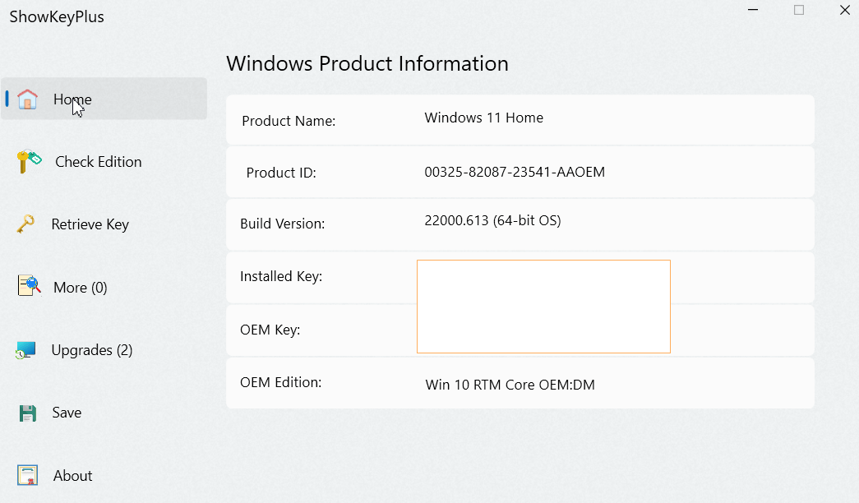Image resolution: width=859 pixels, height=503 pixels.
Task: Open the Upgrades (2) menu label
Action: pyautogui.click(x=92, y=350)
